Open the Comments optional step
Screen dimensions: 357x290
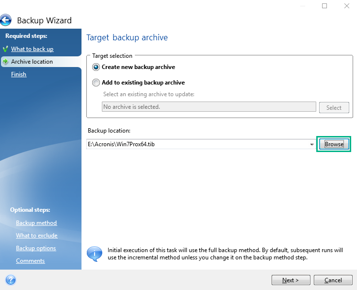tap(30, 260)
